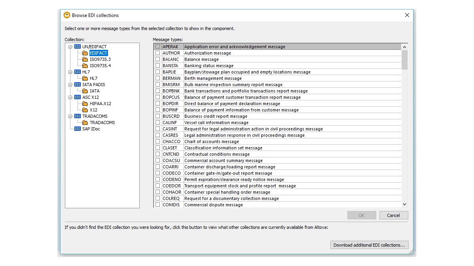Select the BANSTA checkbox

(158, 66)
